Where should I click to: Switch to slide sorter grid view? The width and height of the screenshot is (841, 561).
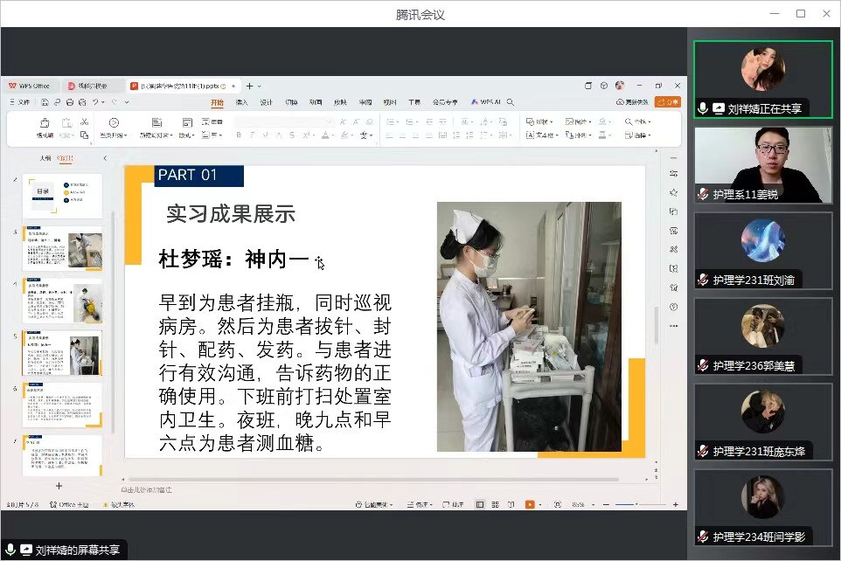tap(494, 505)
